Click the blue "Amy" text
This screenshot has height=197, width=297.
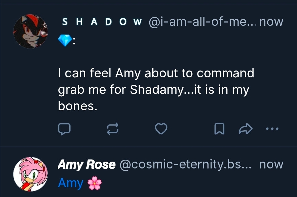pos(71,183)
